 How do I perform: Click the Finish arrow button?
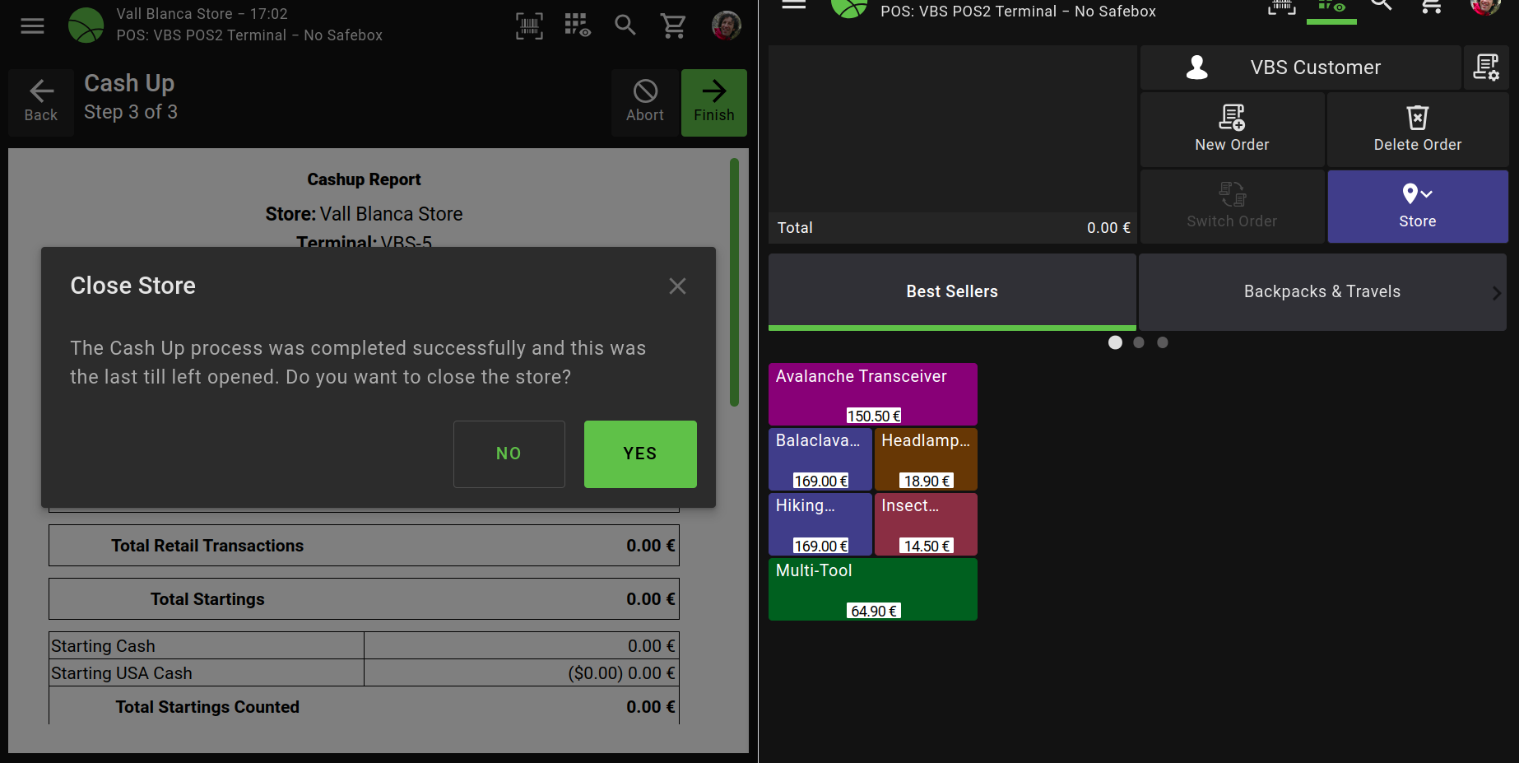click(713, 102)
